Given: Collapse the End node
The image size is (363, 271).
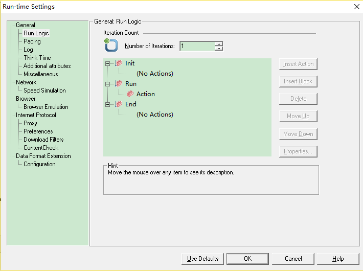Looking at the screenshot, I should pos(107,104).
